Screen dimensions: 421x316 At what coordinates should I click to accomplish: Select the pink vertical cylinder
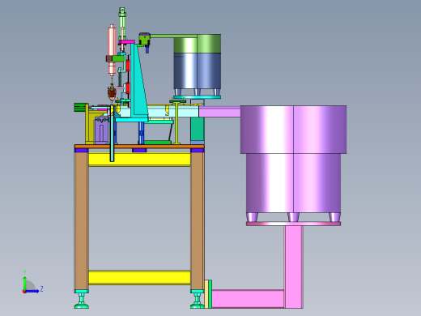112,50
